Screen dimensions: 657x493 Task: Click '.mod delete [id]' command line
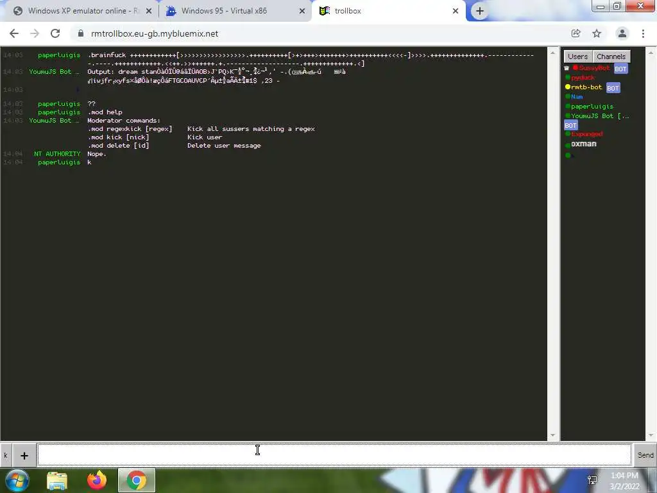174,146
